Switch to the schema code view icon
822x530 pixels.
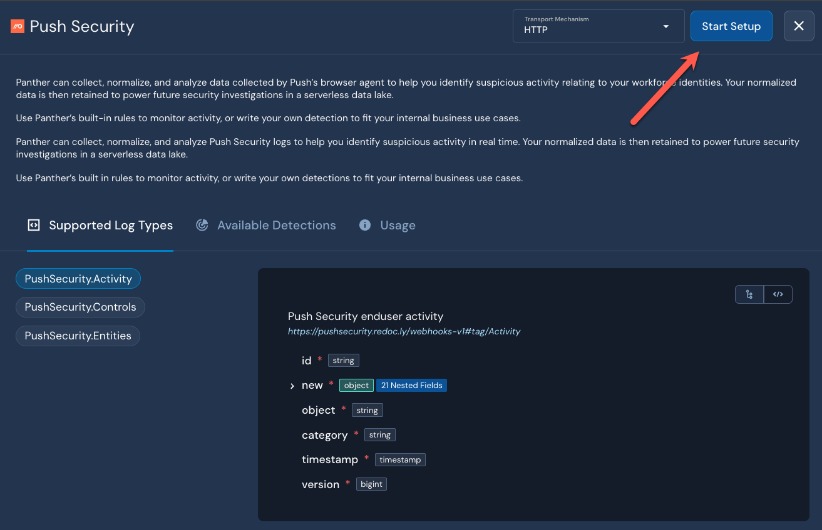(778, 294)
